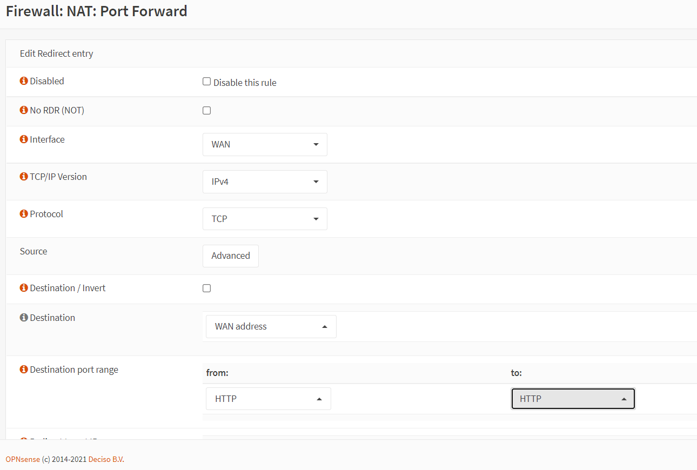697x470 pixels.
Task: Open the WAN address destination dropdown
Action: [x=271, y=326]
